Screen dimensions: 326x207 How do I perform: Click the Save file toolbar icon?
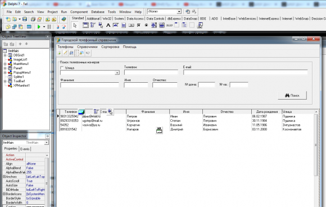(25, 19)
